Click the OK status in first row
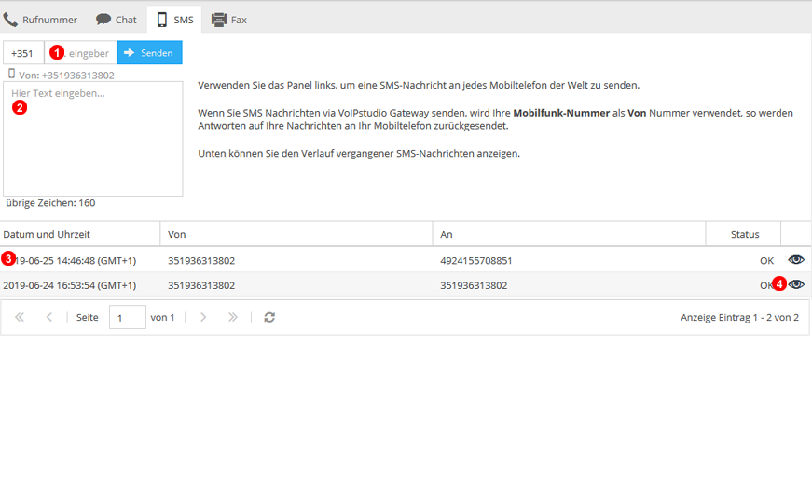Screen dimensions: 812x481 point(766,260)
